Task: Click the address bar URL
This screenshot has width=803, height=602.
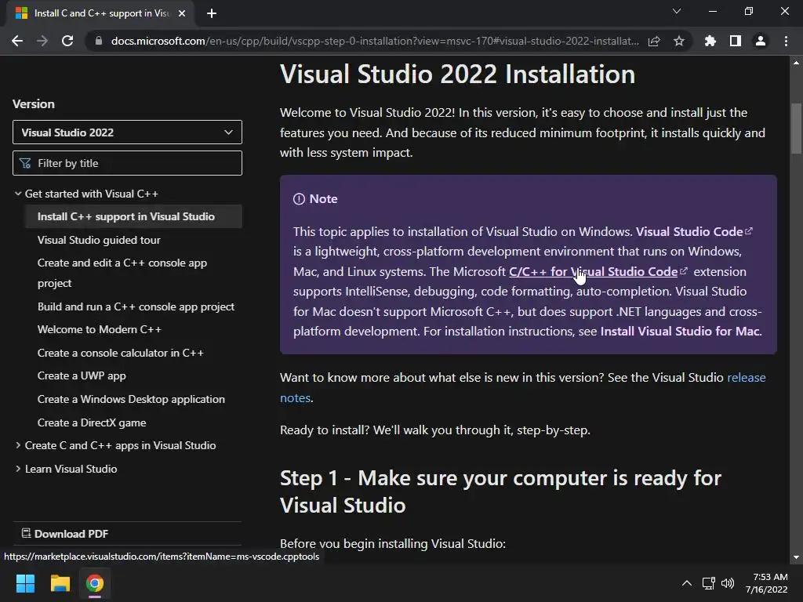Action: pyautogui.click(x=375, y=41)
